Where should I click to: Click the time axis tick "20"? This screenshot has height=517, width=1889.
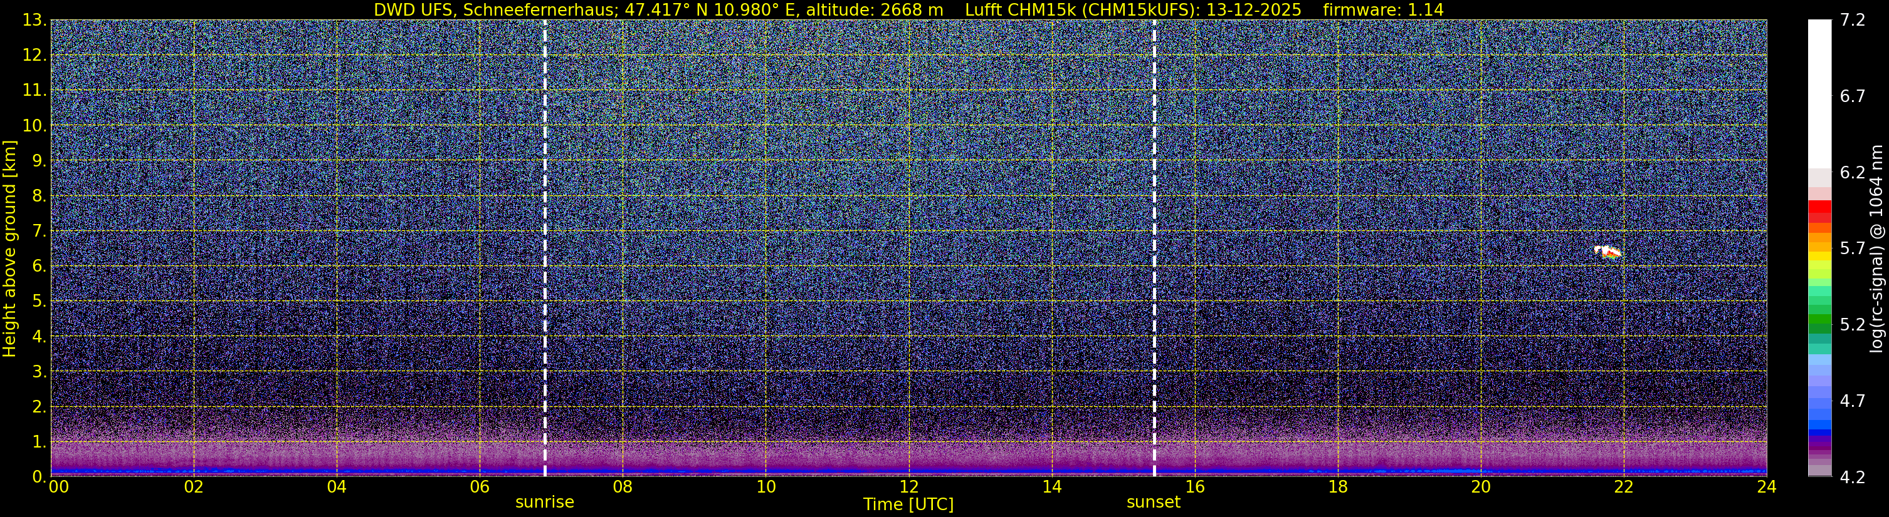point(1481,488)
